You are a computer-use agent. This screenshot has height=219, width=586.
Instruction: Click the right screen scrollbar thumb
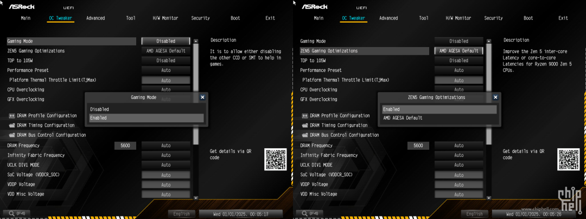[x=489, y=95]
